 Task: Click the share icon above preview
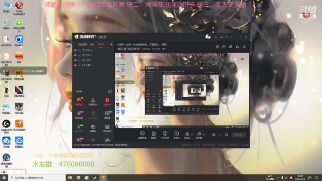click(x=244, y=47)
